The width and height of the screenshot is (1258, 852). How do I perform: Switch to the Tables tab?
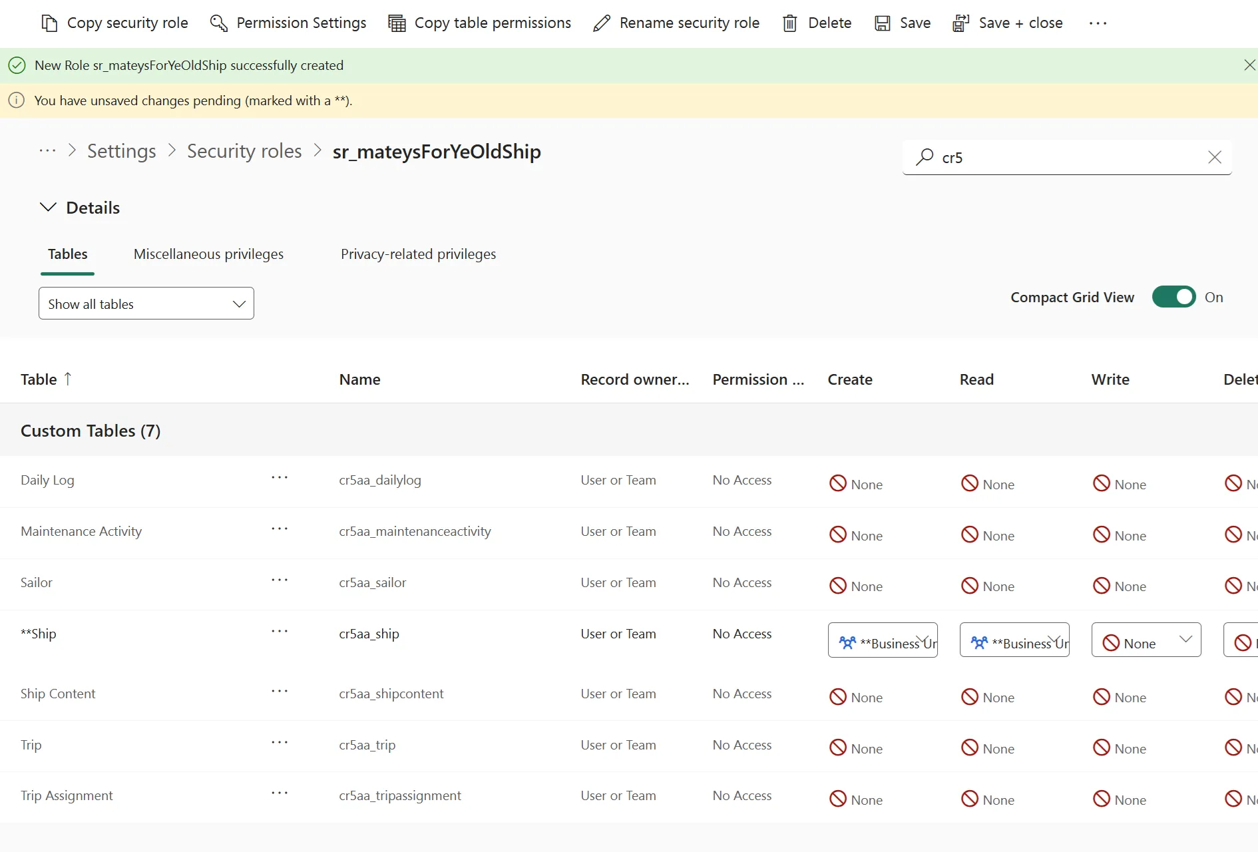coord(68,254)
